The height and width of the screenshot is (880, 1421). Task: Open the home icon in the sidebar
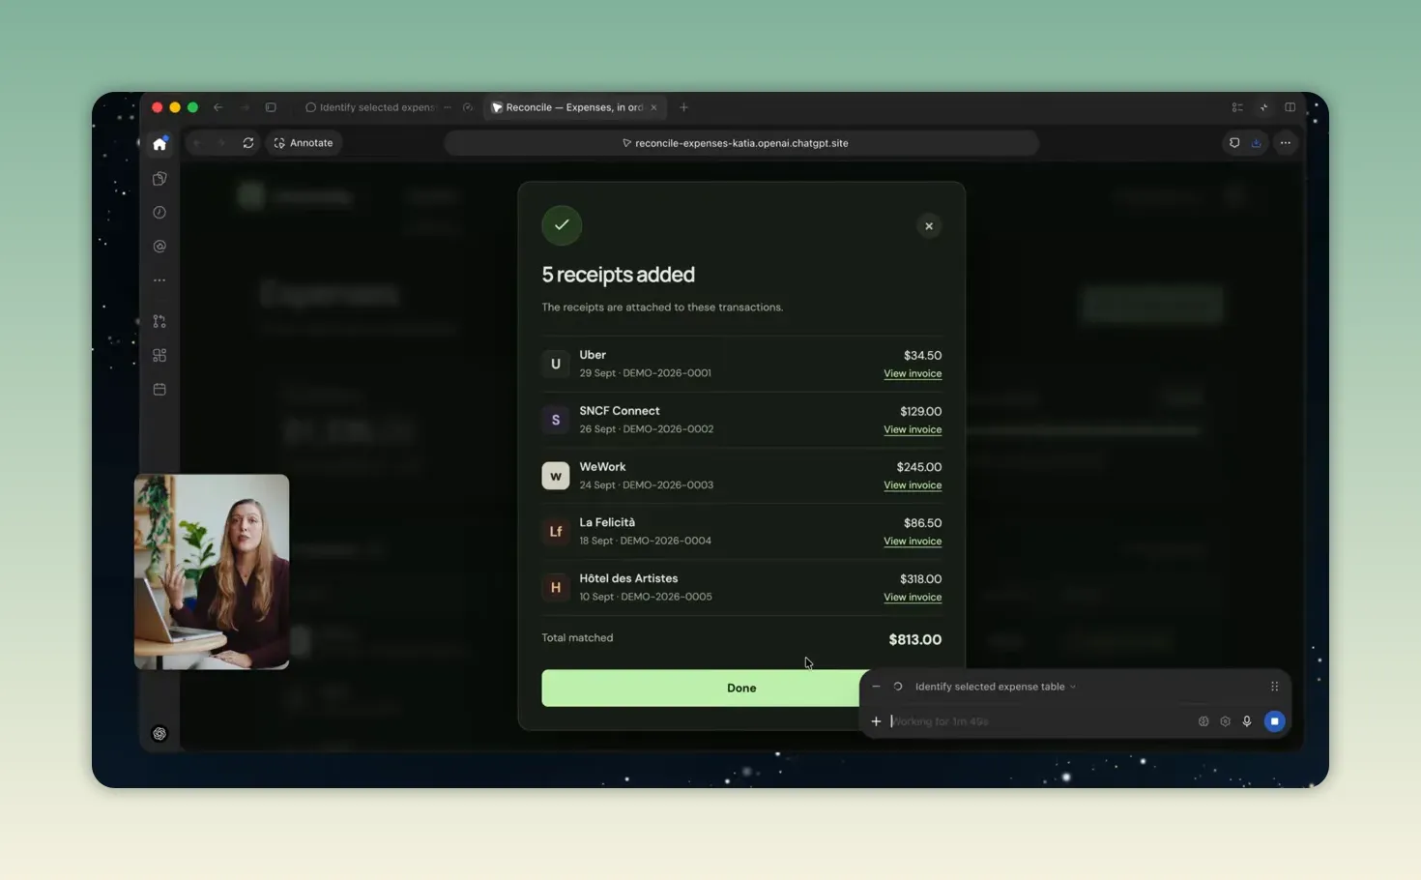tap(159, 144)
